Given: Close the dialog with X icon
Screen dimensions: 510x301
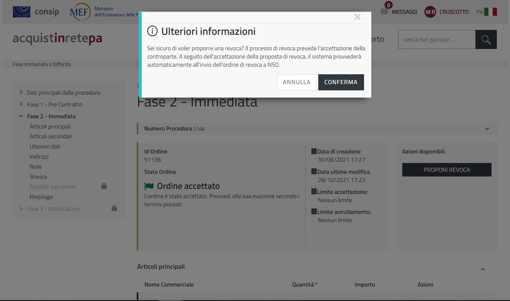Looking at the screenshot, I should coord(357,17).
